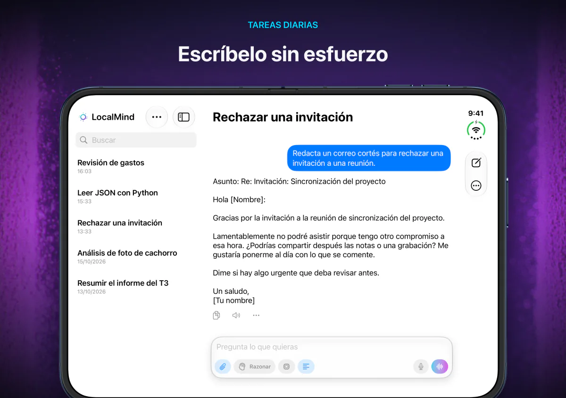Click the 9:41 clock

coord(476,113)
